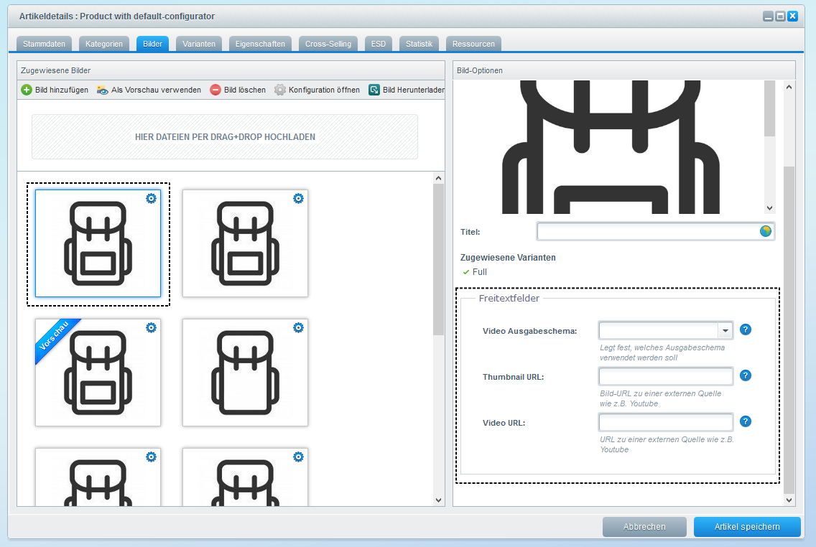
Task: Click into the Video URL field
Action: click(x=666, y=421)
